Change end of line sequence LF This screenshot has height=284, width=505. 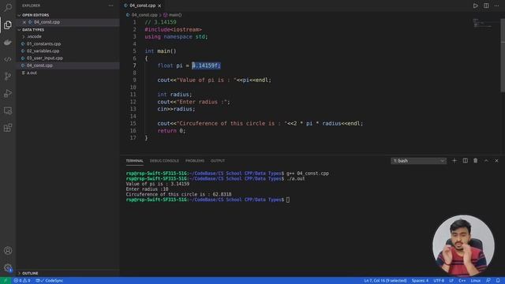(x=451, y=281)
